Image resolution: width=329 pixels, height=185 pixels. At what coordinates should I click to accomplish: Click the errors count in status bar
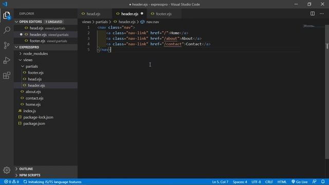(x=8, y=182)
